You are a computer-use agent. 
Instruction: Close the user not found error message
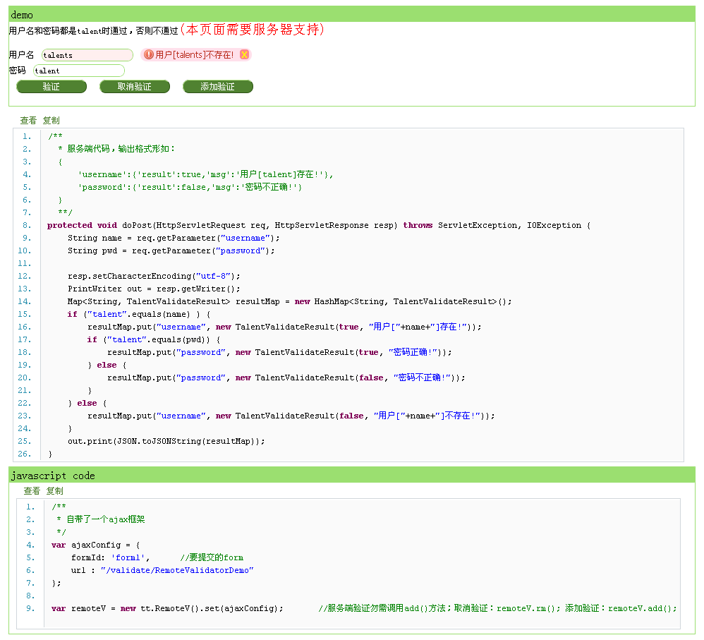(244, 54)
